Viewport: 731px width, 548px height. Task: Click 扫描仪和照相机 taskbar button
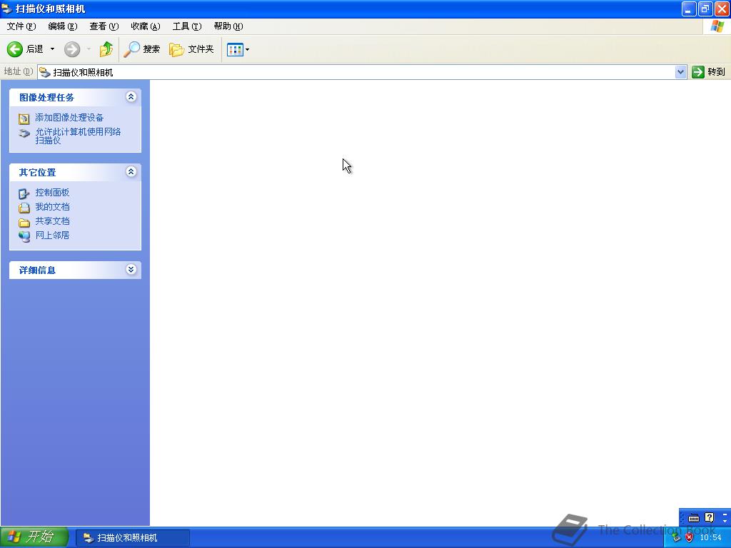click(x=132, y=538)
